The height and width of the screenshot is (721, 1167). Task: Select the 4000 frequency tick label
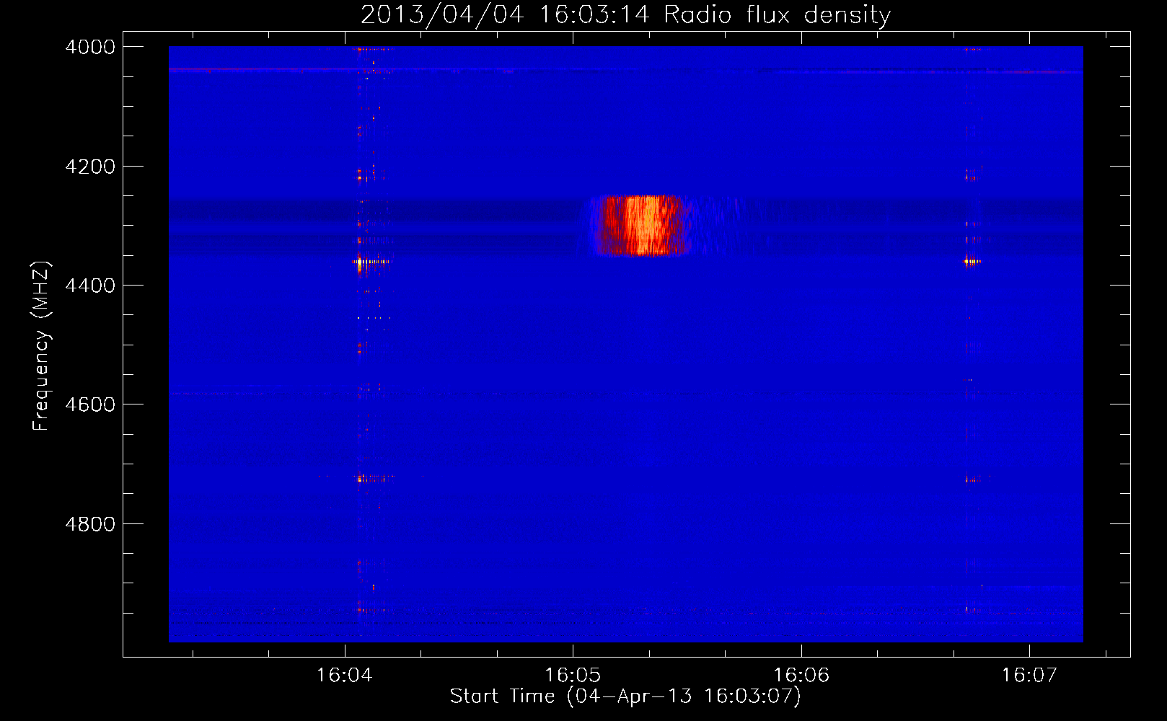90,47
